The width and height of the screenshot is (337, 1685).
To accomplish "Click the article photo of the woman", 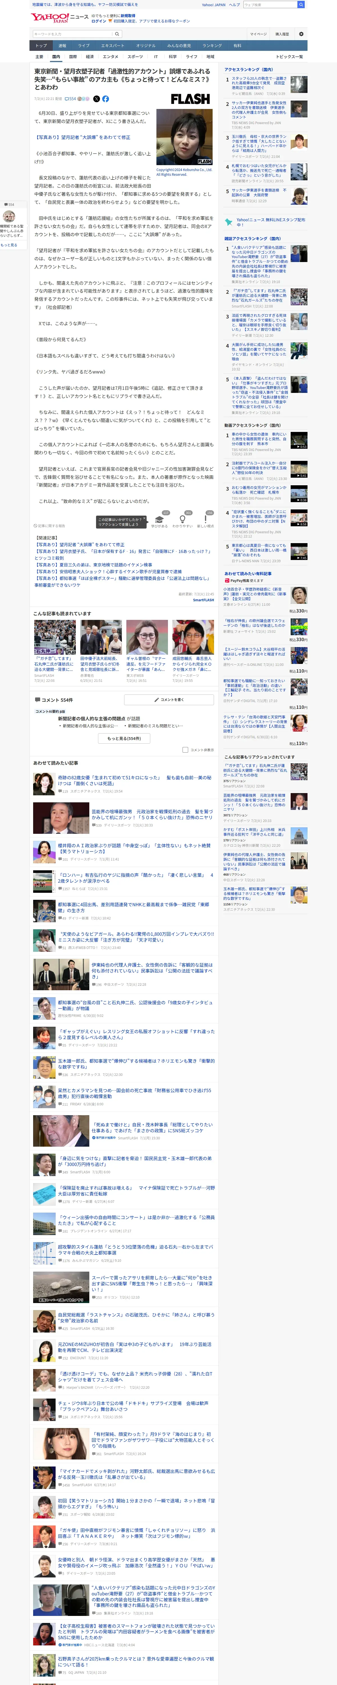I will click(185, 137).
